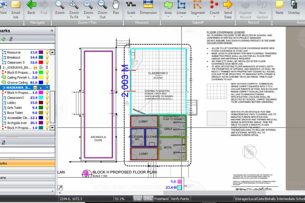Toggle visibility bulb for Girls Toilet
The height and width of the screenshot is (203, 305).
(x=47, y=107)
